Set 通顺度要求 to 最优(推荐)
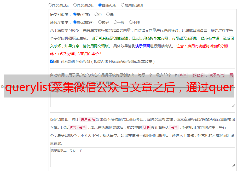This screenshot has height=172, width=238. [x=75, y=22]
